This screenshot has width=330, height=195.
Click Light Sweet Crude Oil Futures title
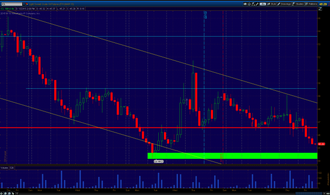[51, 4]
